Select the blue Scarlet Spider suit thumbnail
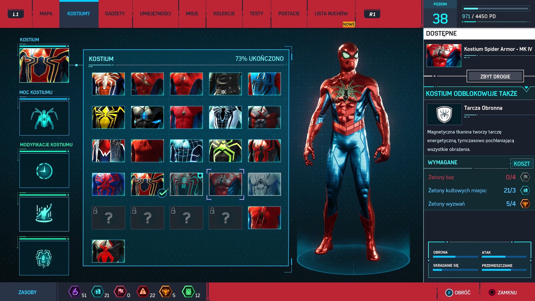Screen dimensions: 535x301 point(264,84)
